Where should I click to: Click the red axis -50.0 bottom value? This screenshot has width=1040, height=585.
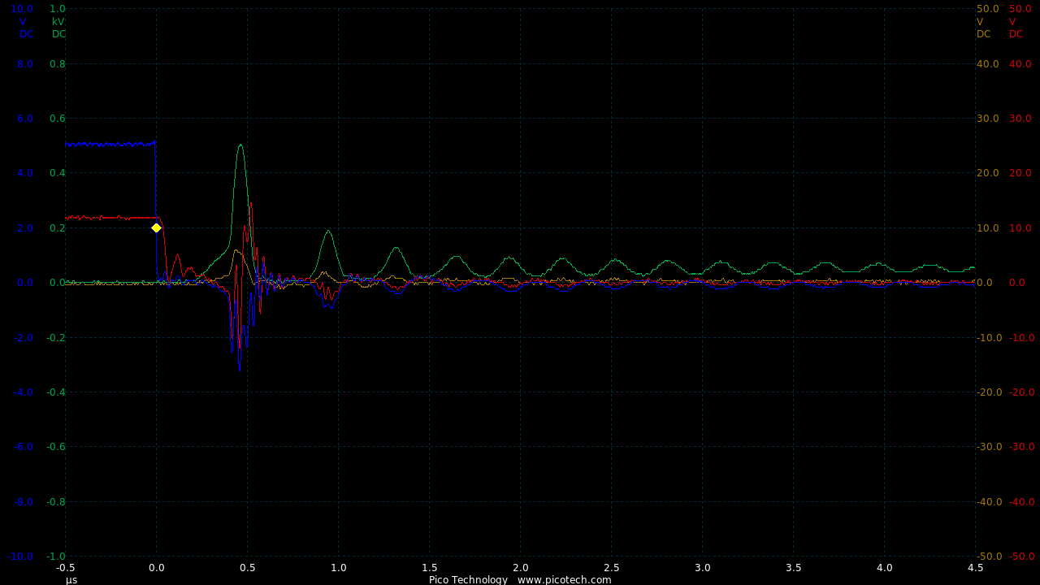(1021, 557)
